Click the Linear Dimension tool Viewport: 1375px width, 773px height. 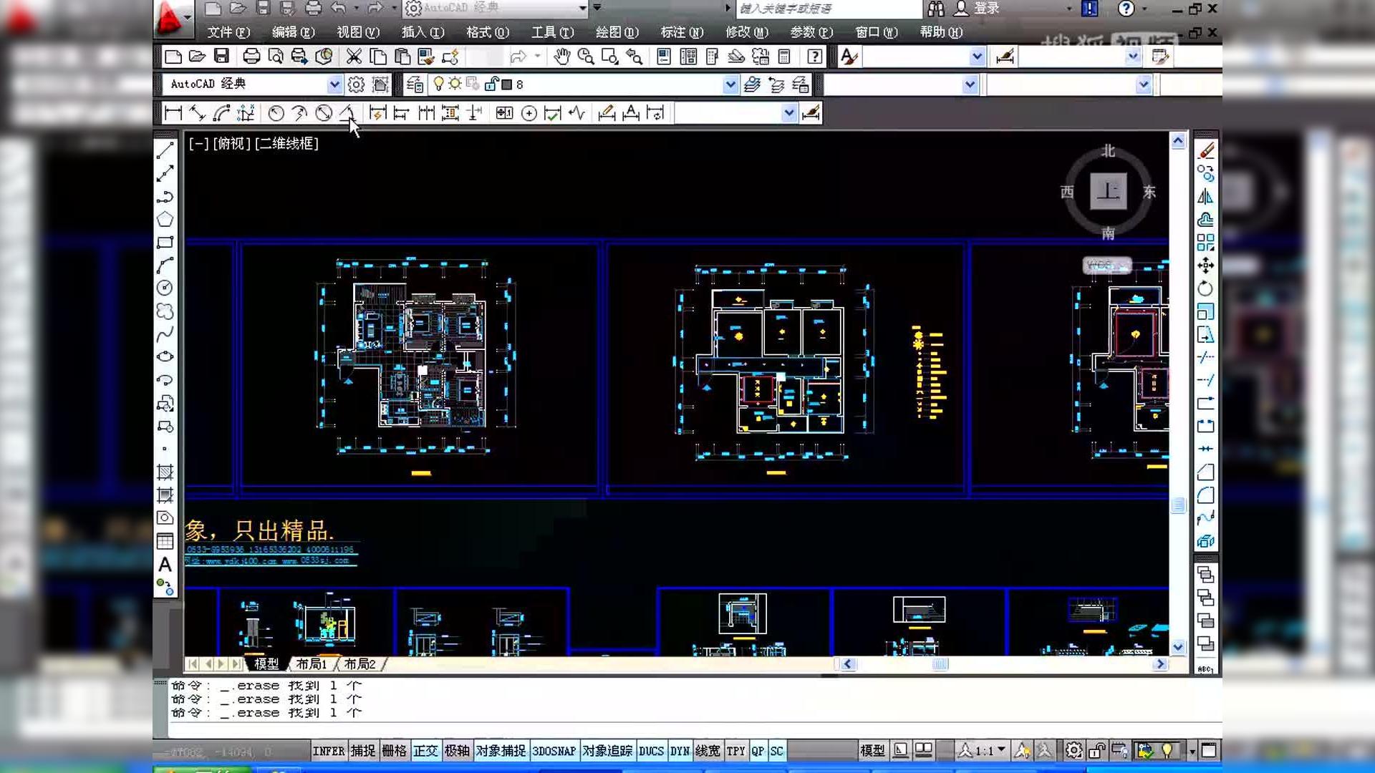tap(173, 113)
